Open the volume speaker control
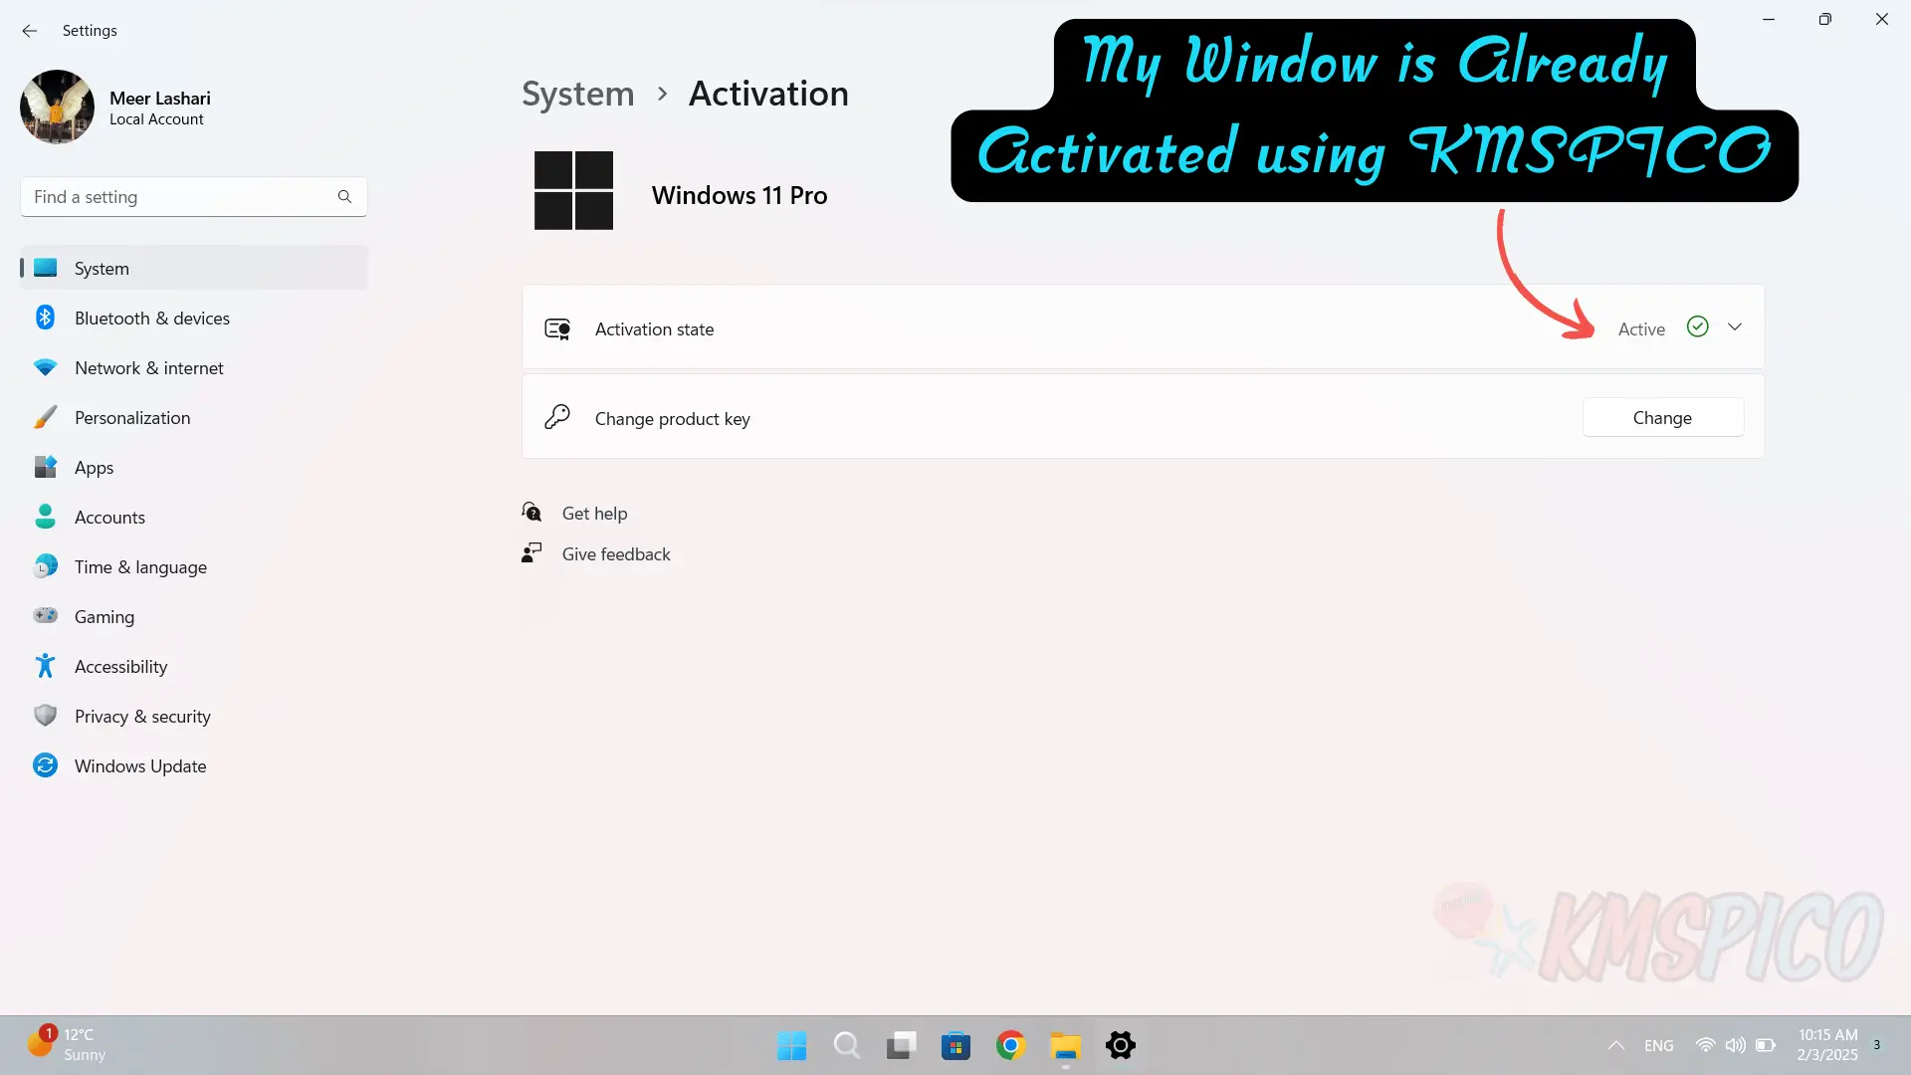 click(1735, 1045)
